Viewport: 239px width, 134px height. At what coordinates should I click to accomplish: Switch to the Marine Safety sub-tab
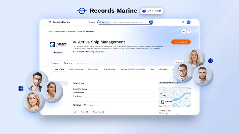(93, 69)
